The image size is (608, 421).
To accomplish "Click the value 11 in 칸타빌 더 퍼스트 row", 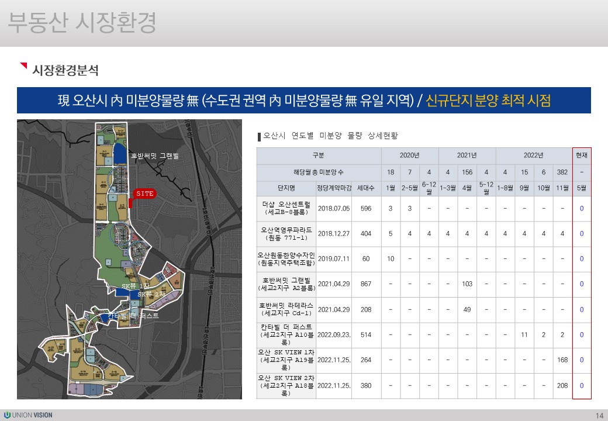I will pos(524,335).
